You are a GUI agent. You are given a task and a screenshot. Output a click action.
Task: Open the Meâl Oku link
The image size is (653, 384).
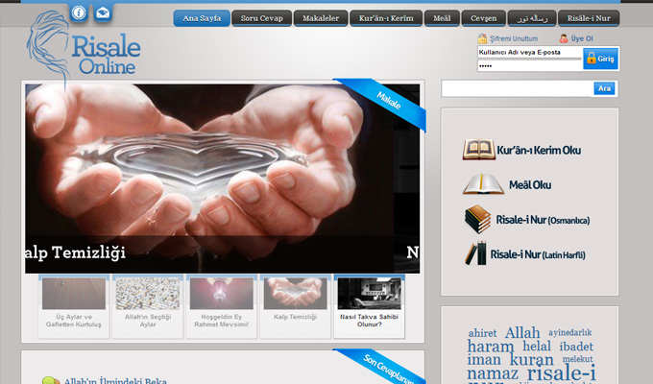pyautogui.click(x=530, y=184)
